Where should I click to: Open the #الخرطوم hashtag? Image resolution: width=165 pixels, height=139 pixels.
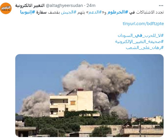[x=118, y=12]
